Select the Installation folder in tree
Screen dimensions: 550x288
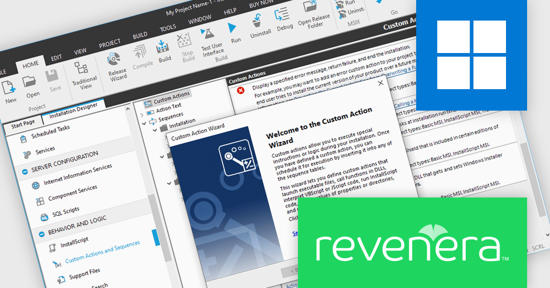(182, 123)
